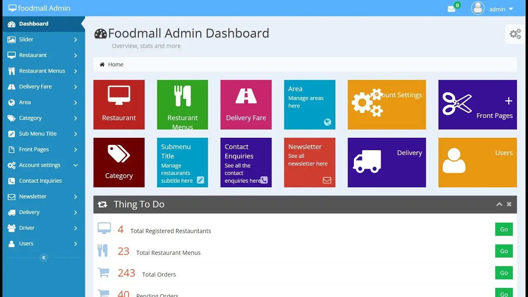
Task: Open the admin account dropdown arrow
Action: pos(511,9)
